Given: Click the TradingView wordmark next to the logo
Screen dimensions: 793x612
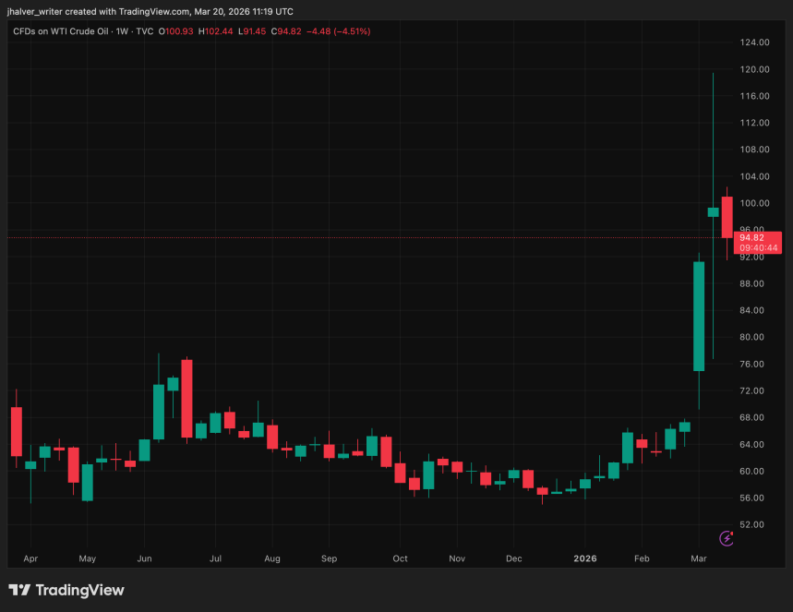Looking at the screenshot, I should (78, 590).
